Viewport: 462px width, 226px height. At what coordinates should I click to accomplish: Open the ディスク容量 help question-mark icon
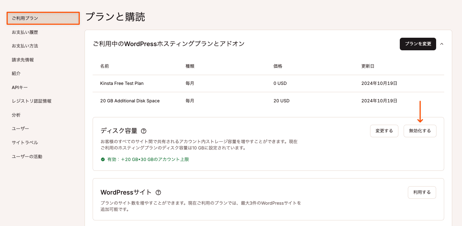[144, 131]
